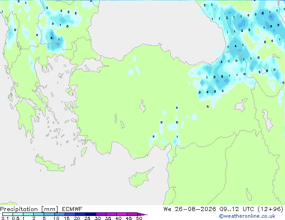
Task: Click the '09..12 UTC' time text
Action: tap(236, 209)
